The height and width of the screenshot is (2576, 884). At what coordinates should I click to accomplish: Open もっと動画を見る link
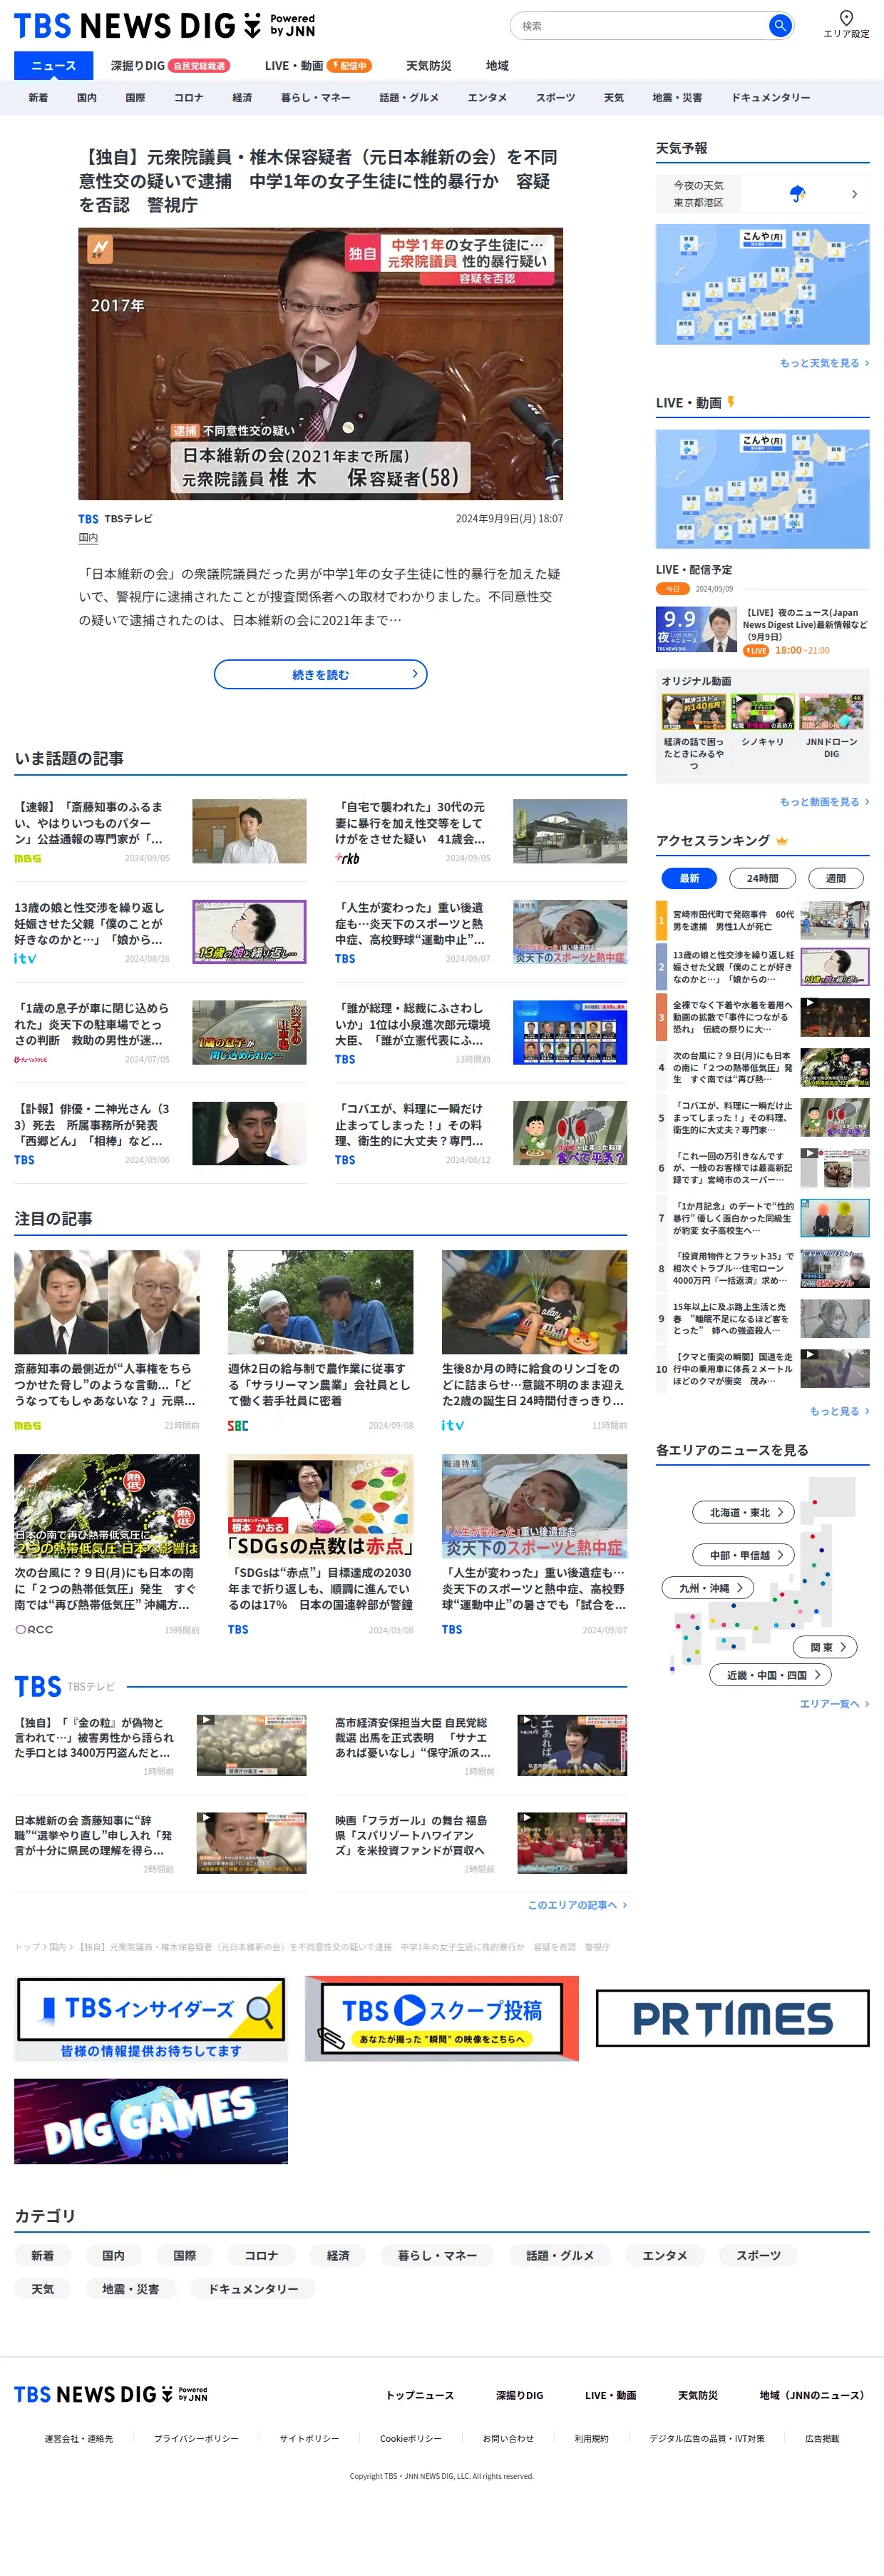click(x=824, y=802)
